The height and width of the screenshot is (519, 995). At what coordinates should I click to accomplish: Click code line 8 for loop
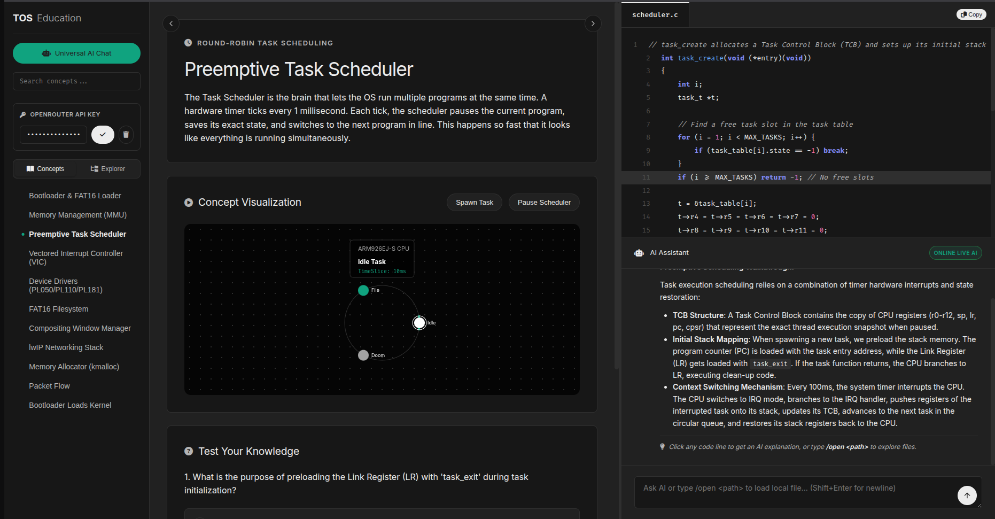coord(806,137)
